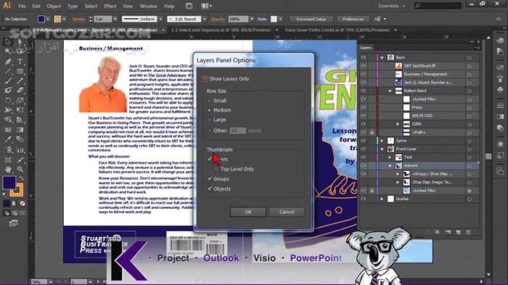Switch to the Trace Draw Paths document tab
508x285 pixels.
click(x=337, y=30)
